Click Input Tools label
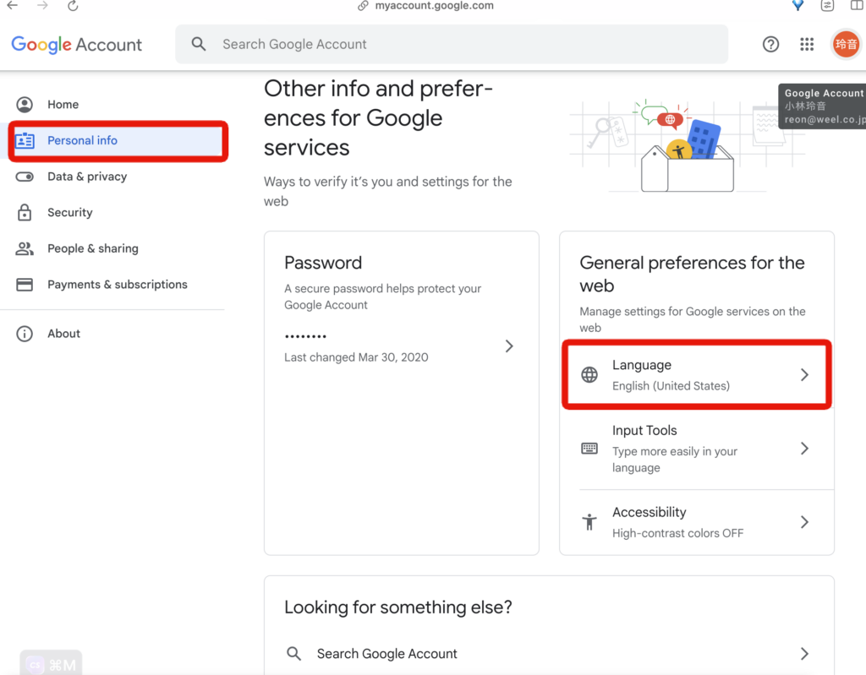This screenshot has height=675, width=866. pyautogui.click(x=644, y=431)
